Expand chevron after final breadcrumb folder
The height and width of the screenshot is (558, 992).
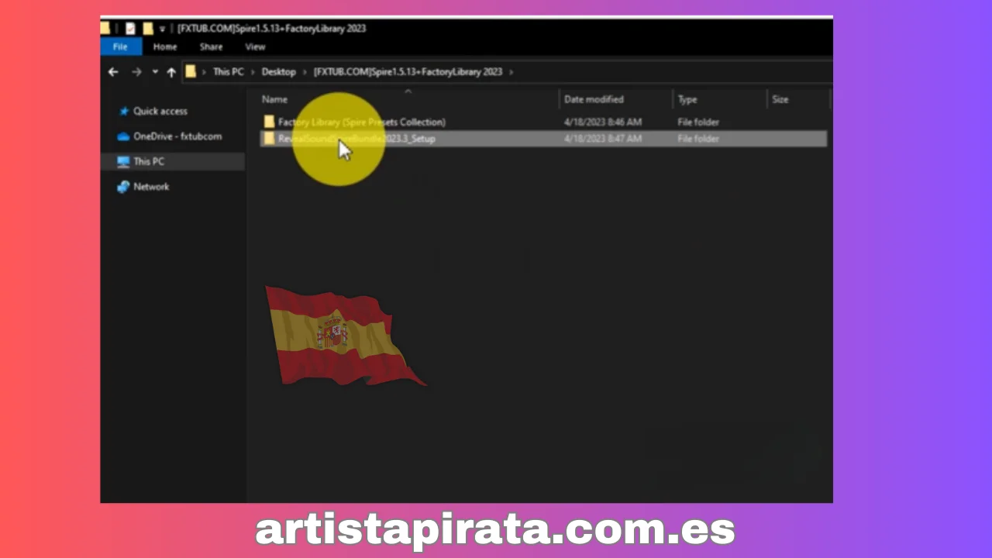pos(511,71)
